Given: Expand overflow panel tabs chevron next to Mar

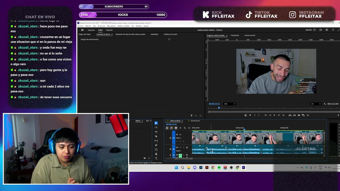Looking at the screenshot, I should [151, 121].
